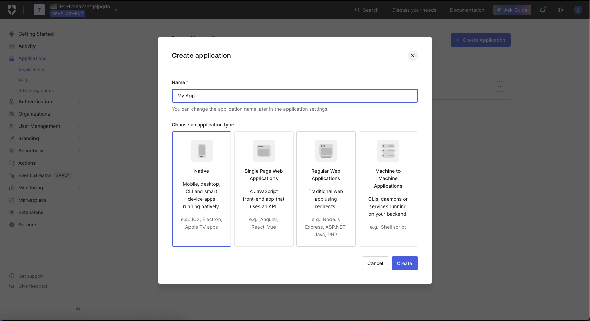Choose Machine to Machine Applications type
This screenshot has height=321, width=590.
388,189
